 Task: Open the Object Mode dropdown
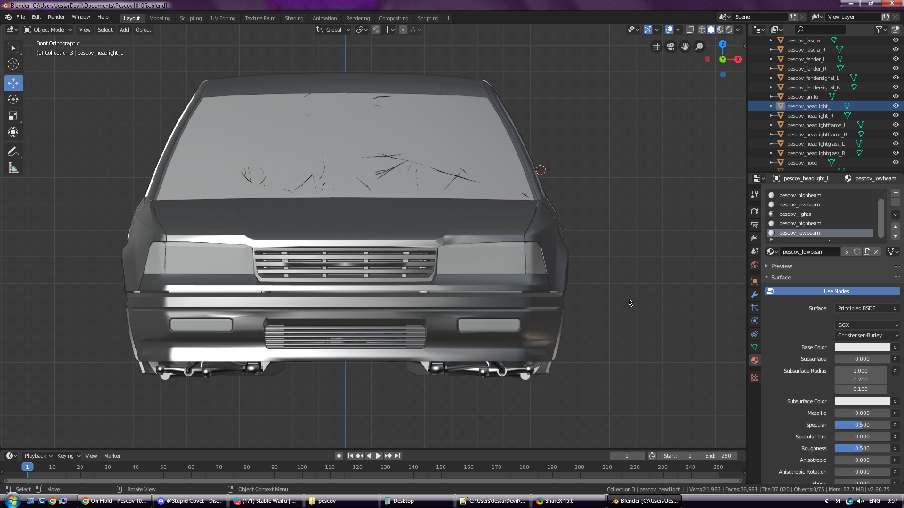48,30
